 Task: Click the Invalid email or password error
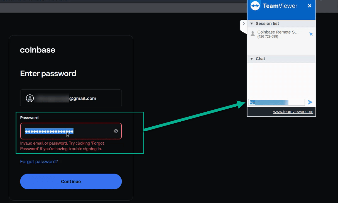[62, 146]
